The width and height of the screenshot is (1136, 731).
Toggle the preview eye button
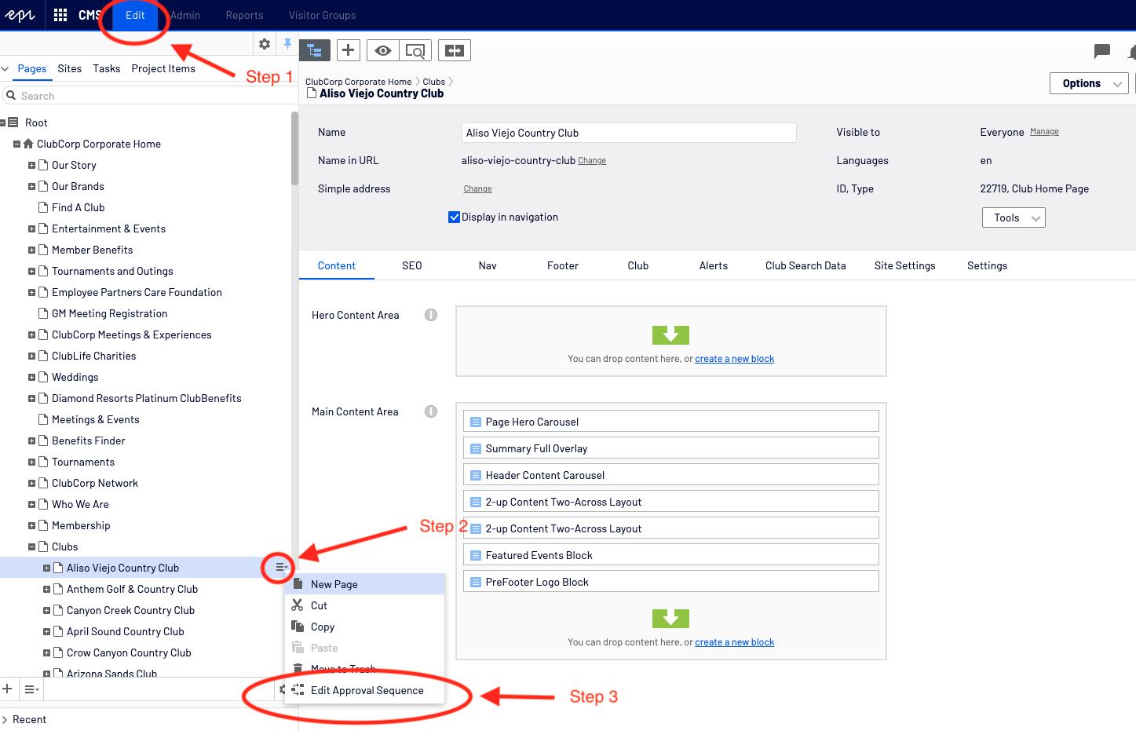(383, 50)
